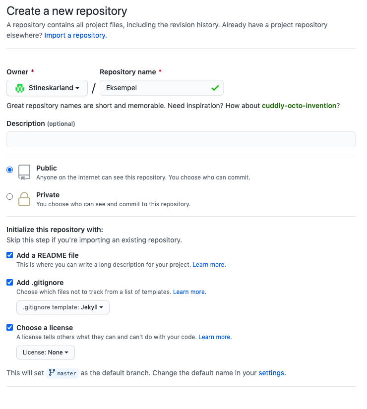Expand the License: None dropdown
Viewport: 367px width, 409px height.
point(46,352)
